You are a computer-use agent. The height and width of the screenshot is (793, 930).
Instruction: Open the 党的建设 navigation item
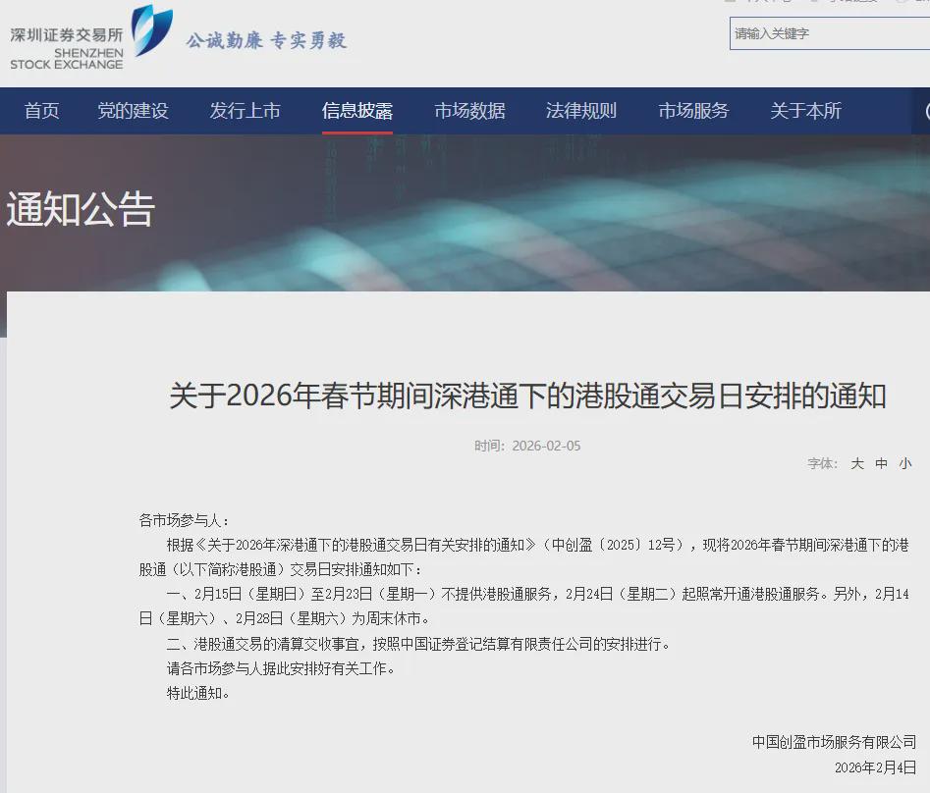click(x=133, y=111)
